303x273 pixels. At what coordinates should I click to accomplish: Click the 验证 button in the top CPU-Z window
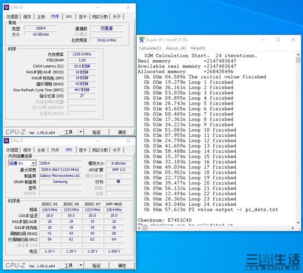[x=97, y=132]
